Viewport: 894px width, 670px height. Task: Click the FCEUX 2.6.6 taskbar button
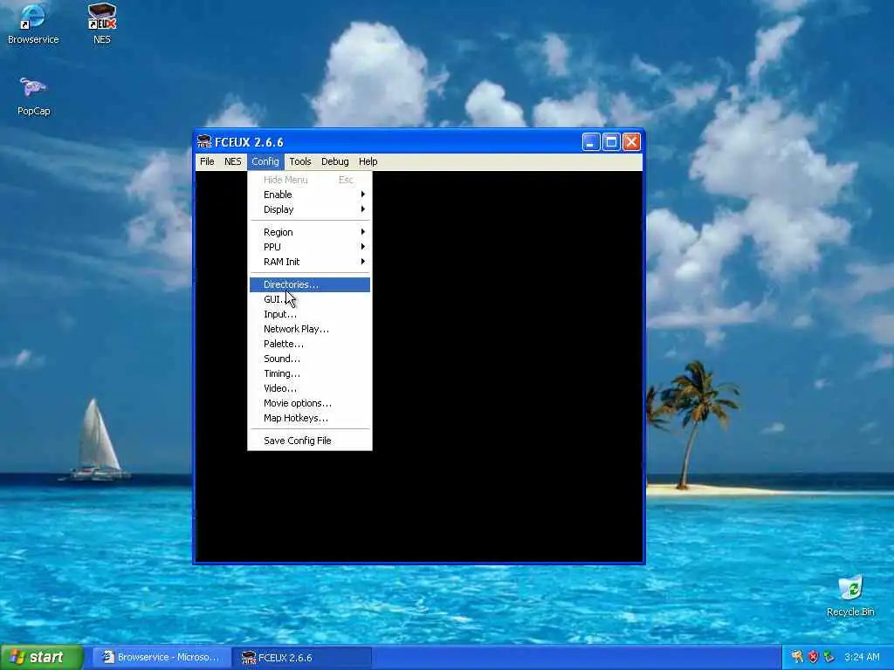pyautogui.click(x=303, y=657)
